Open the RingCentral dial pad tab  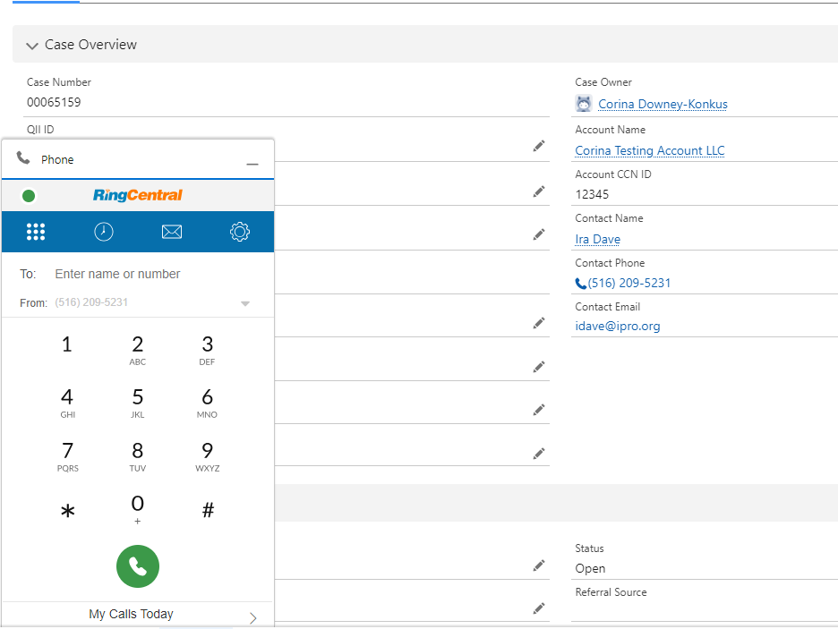point(36,232)
